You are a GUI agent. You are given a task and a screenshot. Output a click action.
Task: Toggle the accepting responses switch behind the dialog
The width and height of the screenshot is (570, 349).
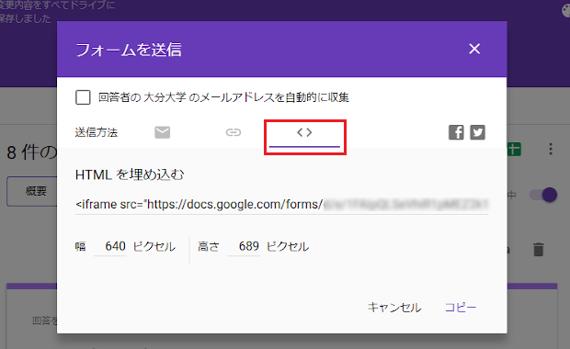pyautogui.click(x=543, y=195)
